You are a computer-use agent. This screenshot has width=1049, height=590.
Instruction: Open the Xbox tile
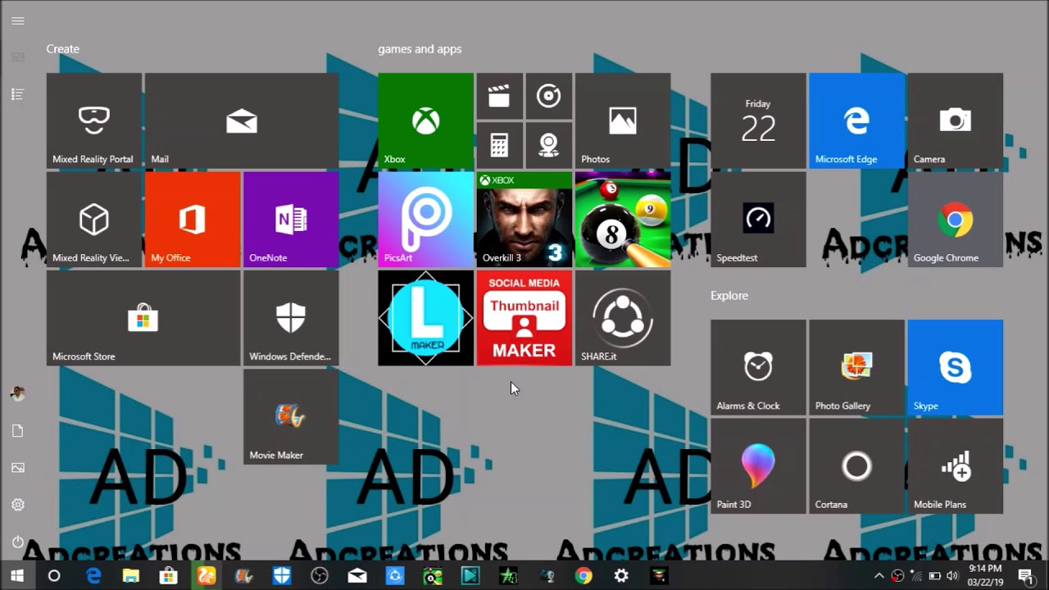click(x=425, y=120)
